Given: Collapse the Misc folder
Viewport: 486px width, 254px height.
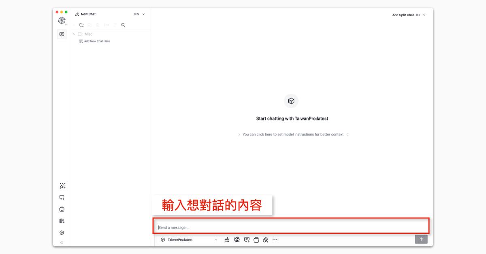Looking at the screenshot, I should coord(74,34).
